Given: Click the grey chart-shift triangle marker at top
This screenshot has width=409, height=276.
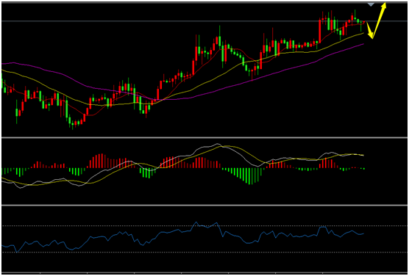Looking at the screenshot, I should pyautogui.click(x=371, y=4).
